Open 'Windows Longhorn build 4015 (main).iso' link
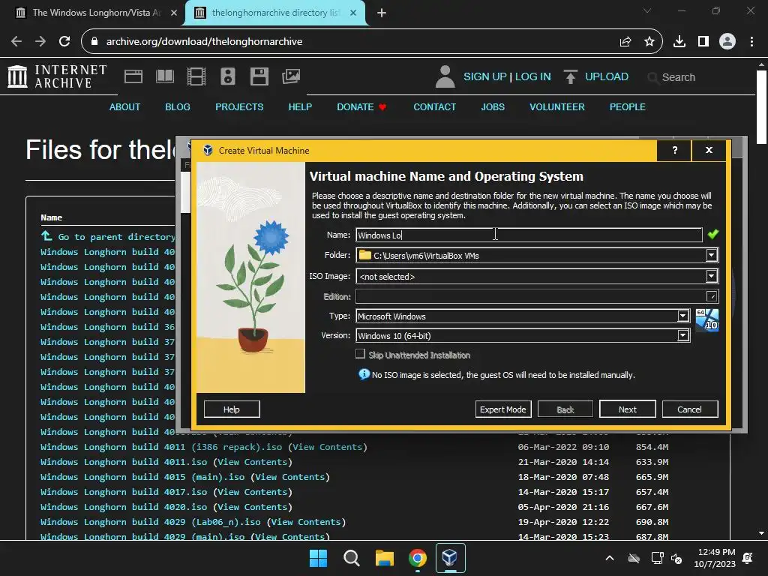The width and height of the screenshot is (768, 576). coord(142,477)
